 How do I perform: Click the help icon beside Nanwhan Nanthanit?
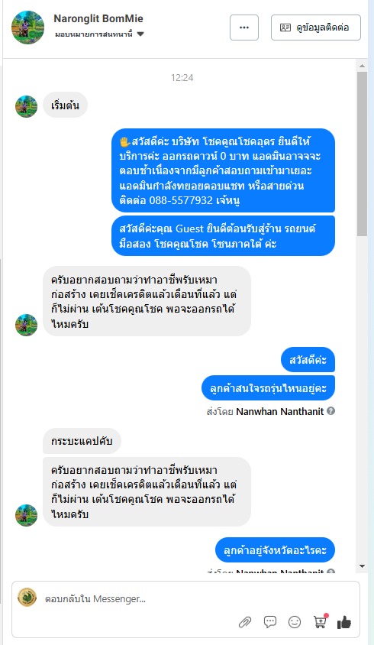(330, 411)
